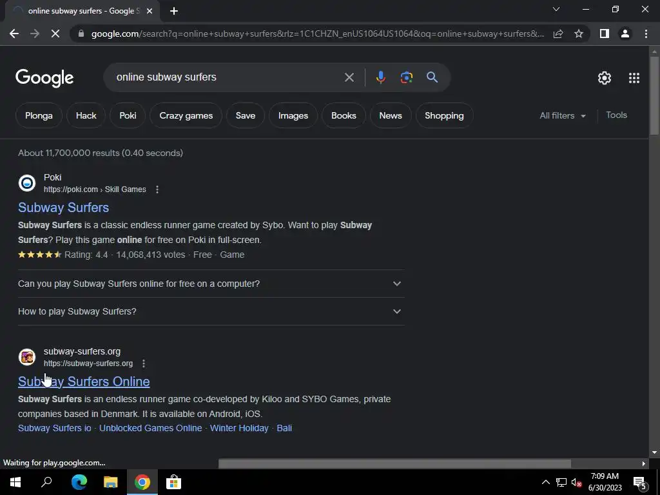Show hidden system tray icons
This screenshot has width=660, height=495.
click(545, 482)
